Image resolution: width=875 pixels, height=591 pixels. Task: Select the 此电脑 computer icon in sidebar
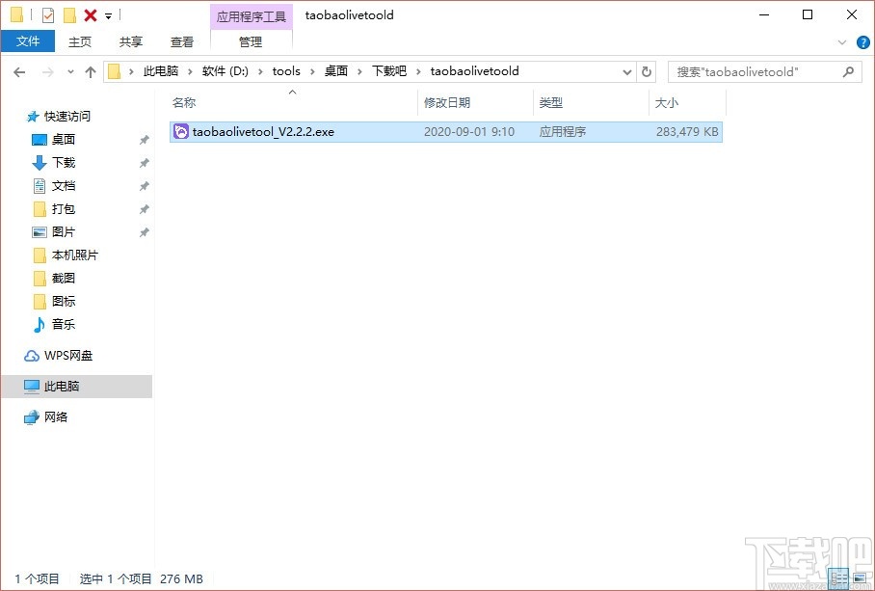coord(32,387)
